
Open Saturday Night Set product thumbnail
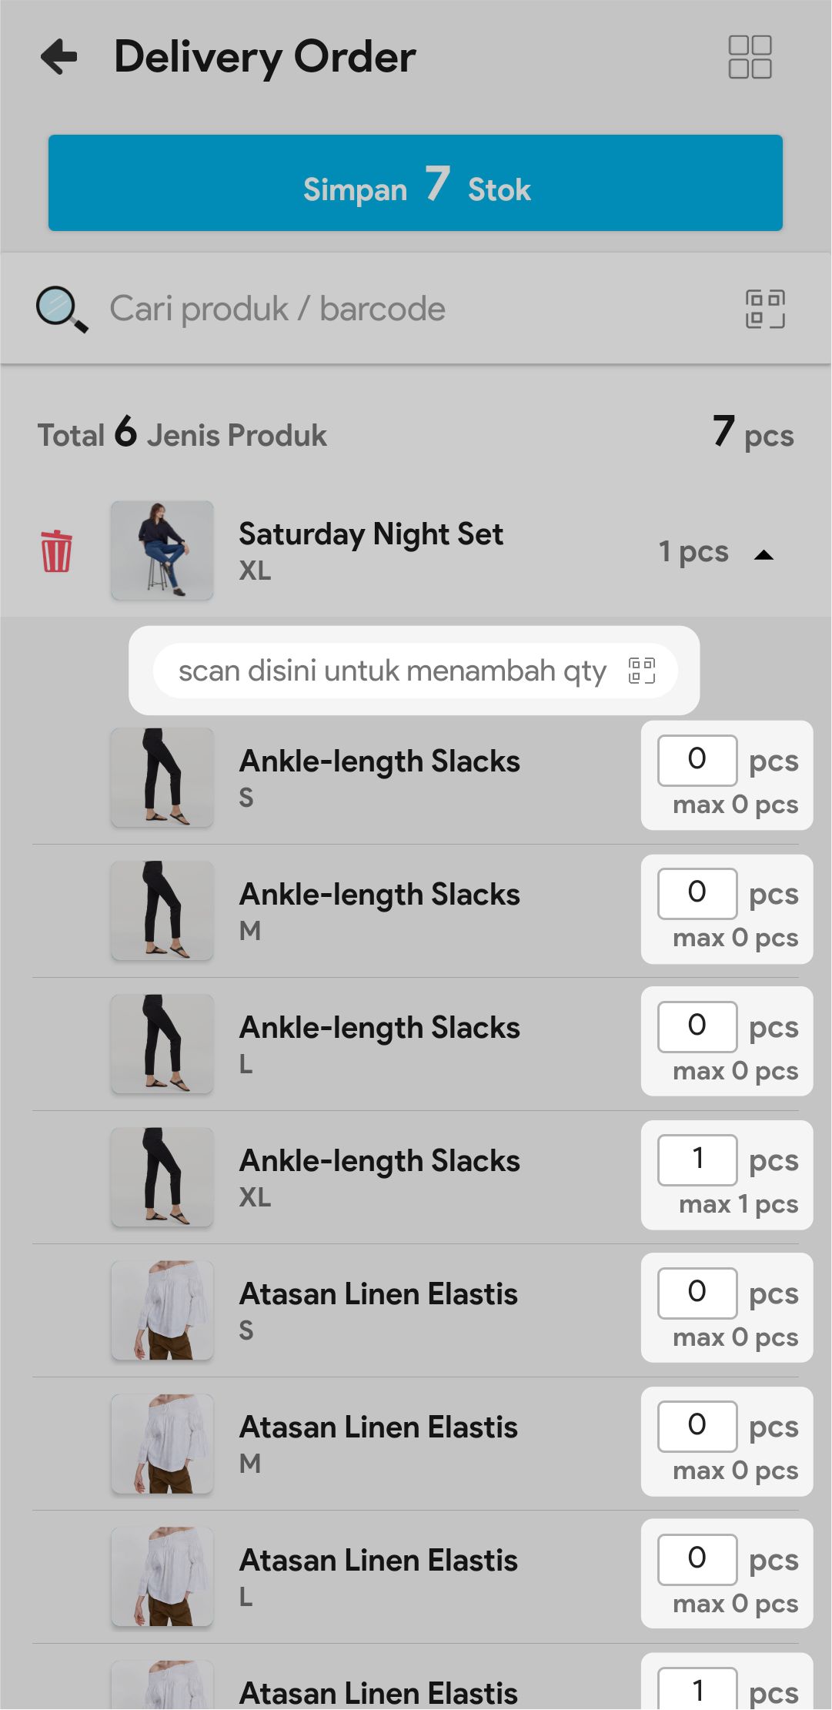162,550
